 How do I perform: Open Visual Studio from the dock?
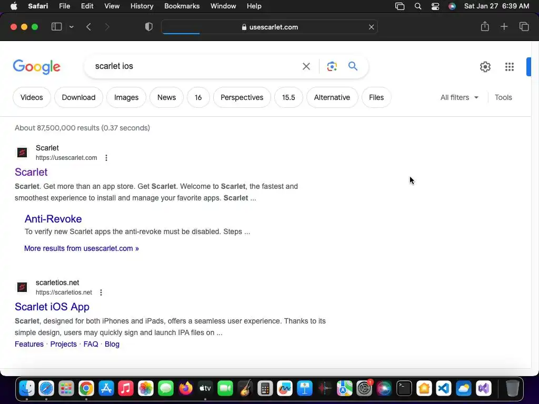click(x=483, y=389)
